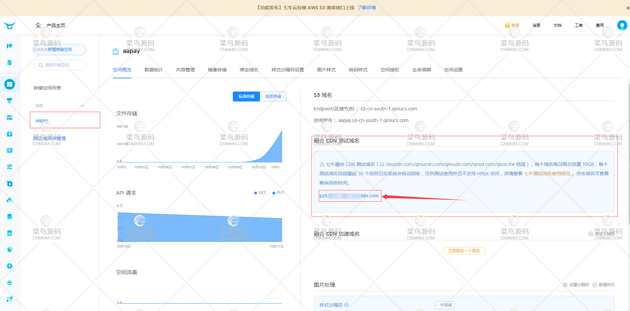The height and width of the screenshot is (311, 630).
Task: Open 工单 in top bar
Action: click(x=579, y=25)
